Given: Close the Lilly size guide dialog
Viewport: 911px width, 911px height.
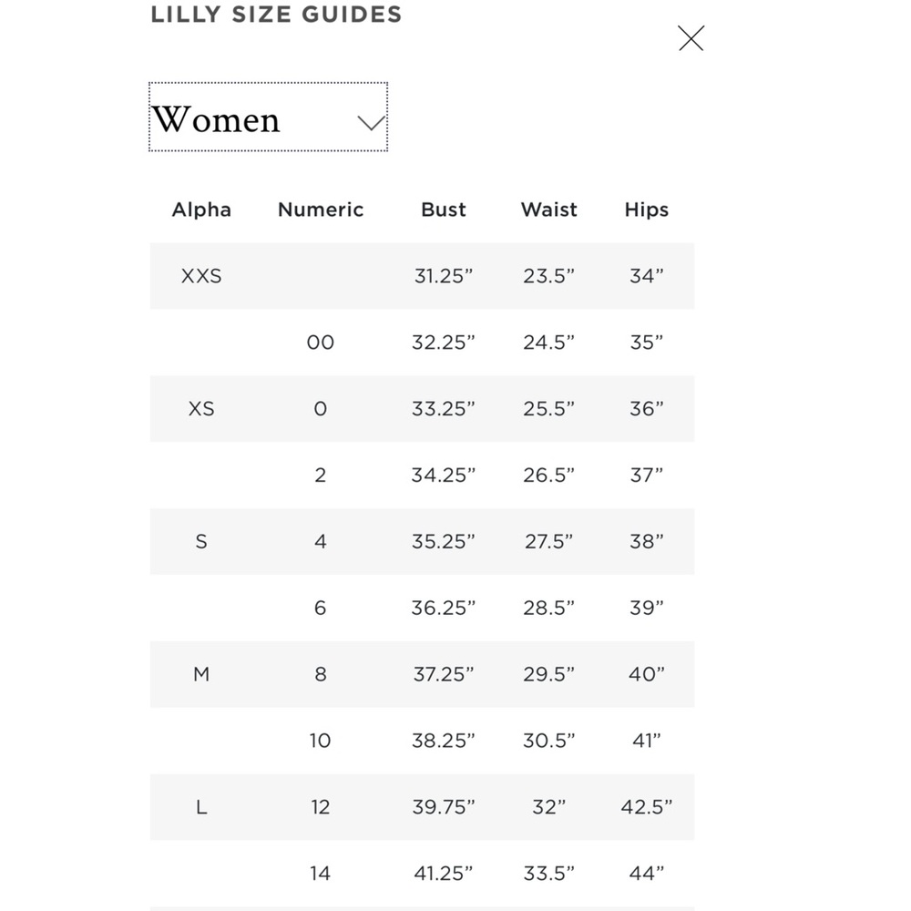Looking at the screenshot, I should point(691,38).
